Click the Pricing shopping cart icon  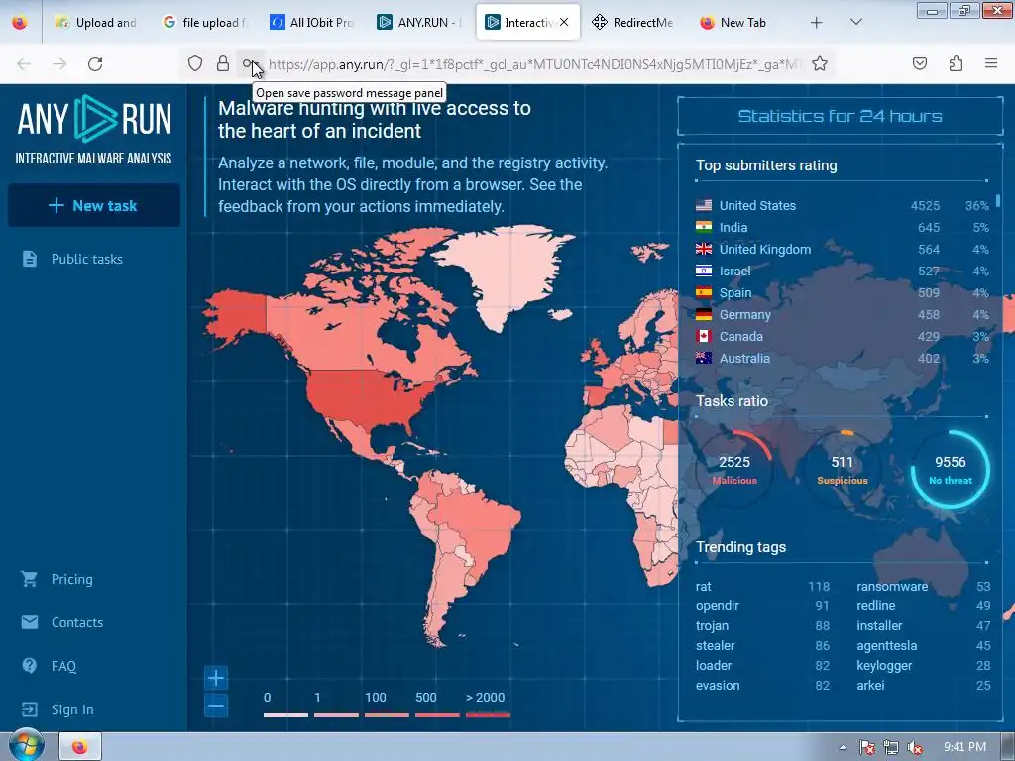click(x=29, y=579)
